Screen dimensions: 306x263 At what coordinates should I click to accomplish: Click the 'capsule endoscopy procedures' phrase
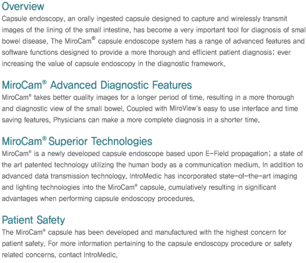click(x=144, y=199)
